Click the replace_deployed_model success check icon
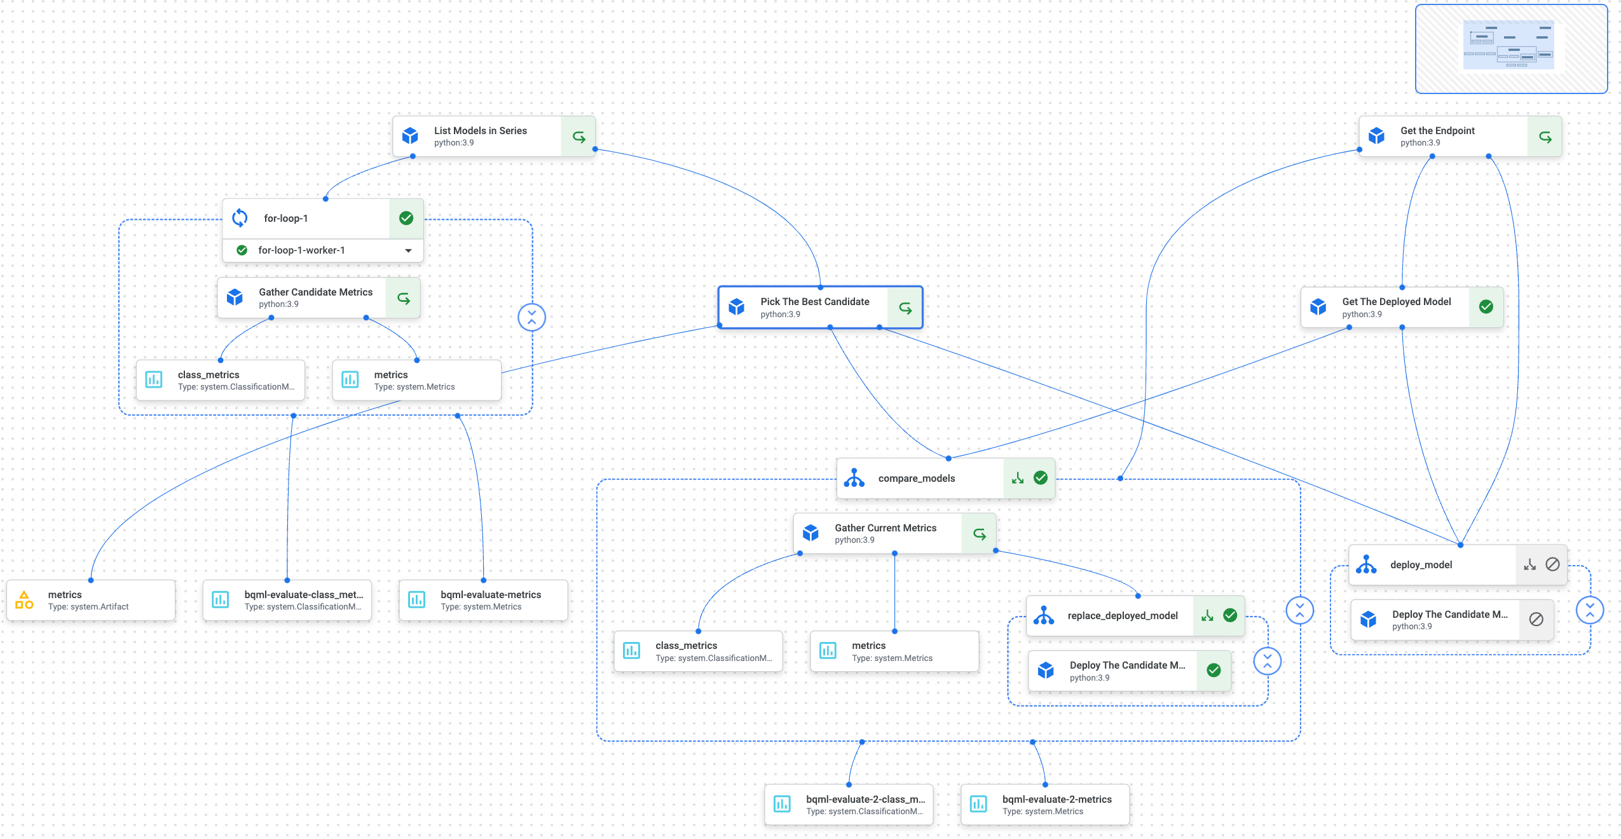Image resolution: width=1621 pixels, height=839 pixels. (x=1230, y=615)
